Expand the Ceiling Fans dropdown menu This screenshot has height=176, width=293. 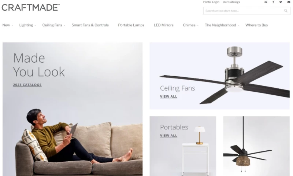(53, 25)
